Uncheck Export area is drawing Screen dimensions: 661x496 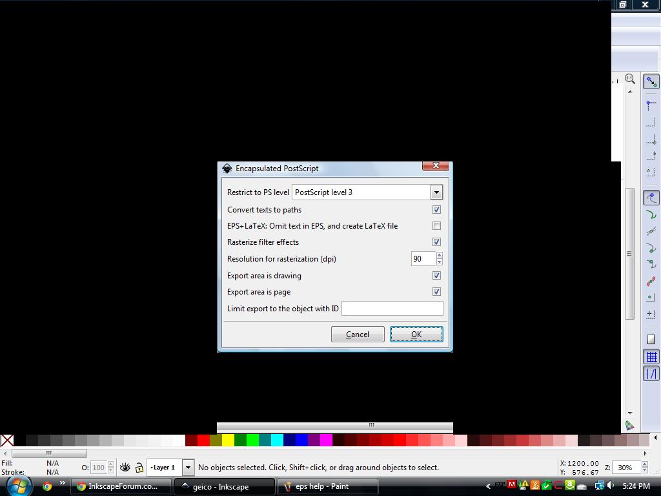(x=436, y=275)
